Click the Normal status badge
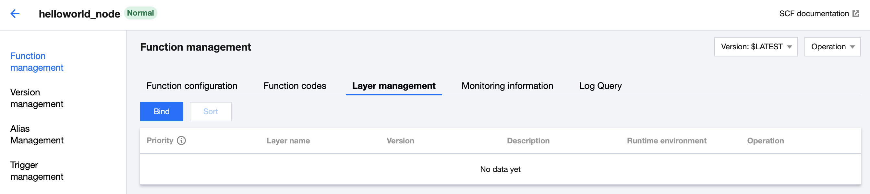The height and width of the screenshot is (194, 870). pos(140,13)
